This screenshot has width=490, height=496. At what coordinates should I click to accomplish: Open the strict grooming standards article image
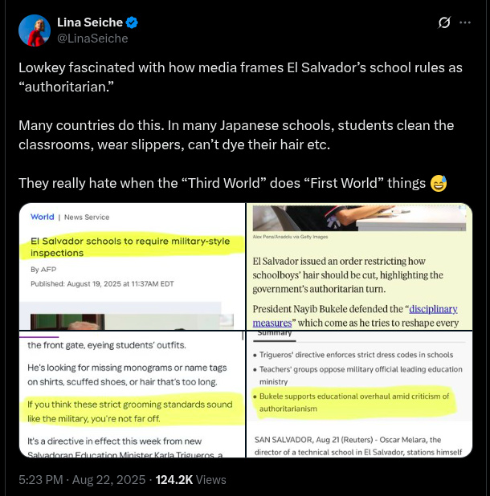132,394
